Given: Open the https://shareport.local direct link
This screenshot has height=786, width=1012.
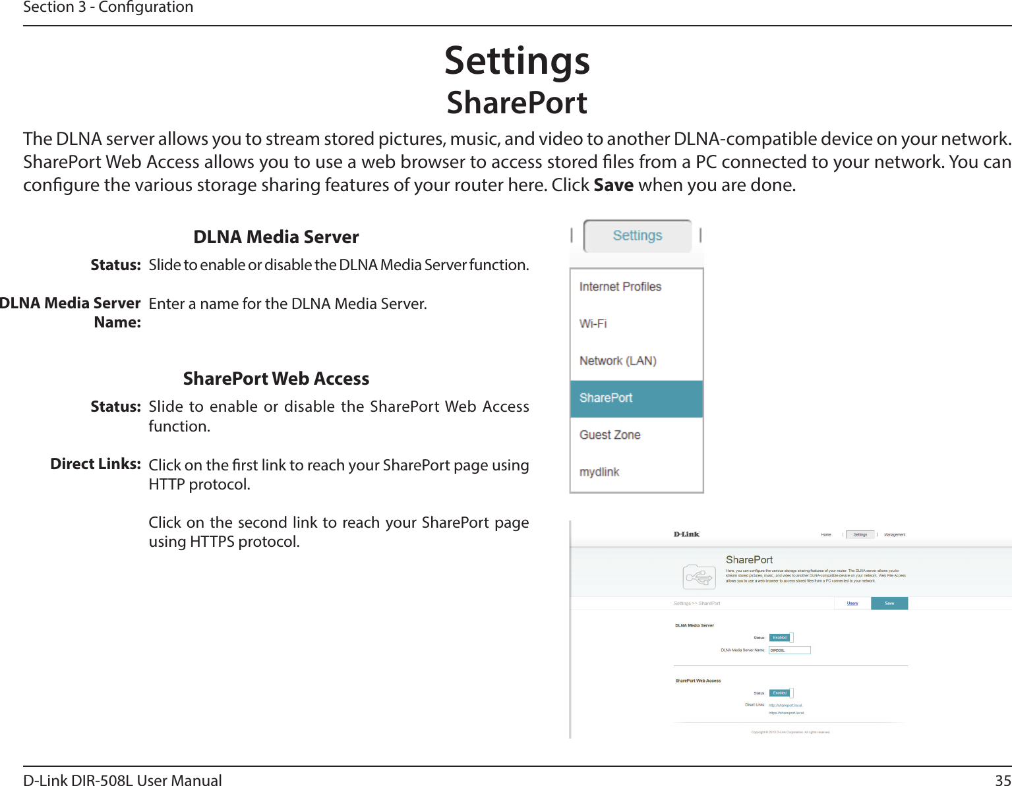Looking at the screenshot, I should pyautogui.click(x=787, y=713).
